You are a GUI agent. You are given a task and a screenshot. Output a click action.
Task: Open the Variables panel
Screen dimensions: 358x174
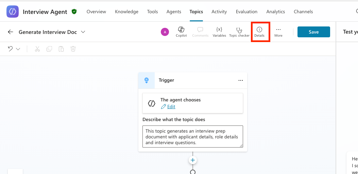(219, 32)
